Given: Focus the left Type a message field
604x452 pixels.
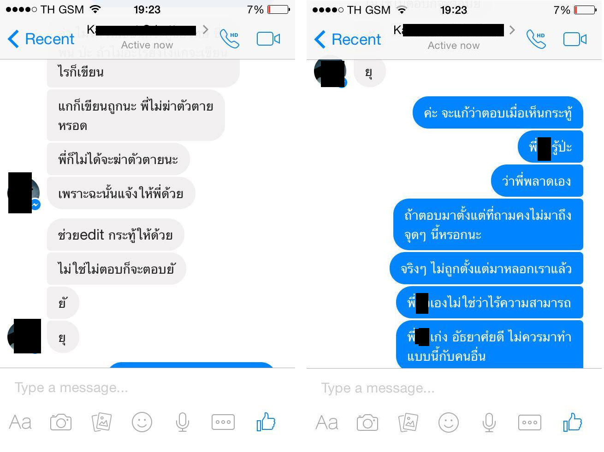Looking at the screenshot, I should coord(148,388).
